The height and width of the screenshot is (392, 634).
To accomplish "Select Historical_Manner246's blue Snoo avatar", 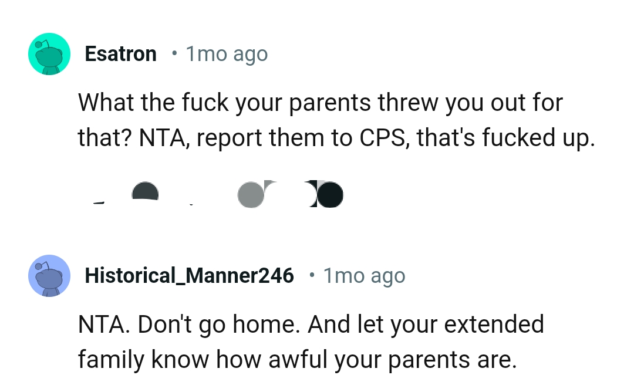I will point(49,275).
